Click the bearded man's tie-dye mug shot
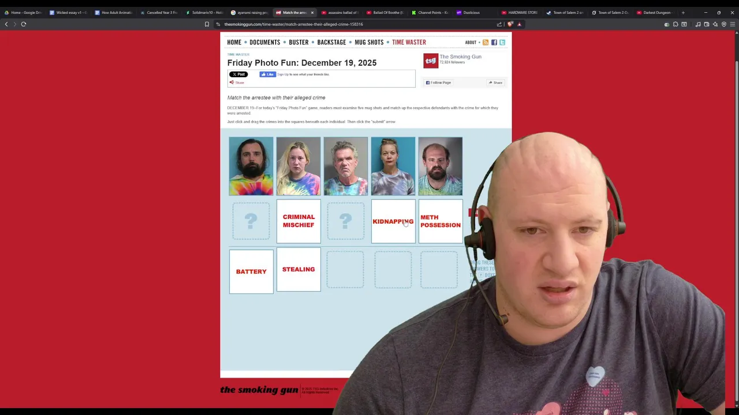Screen dimensions: 739x415 pyautogui.click(x=251, y=166)
